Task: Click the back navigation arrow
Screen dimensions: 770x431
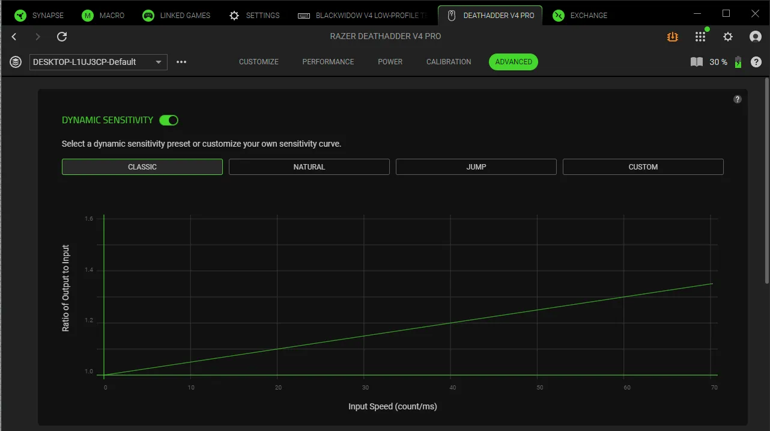Action: 14,37
